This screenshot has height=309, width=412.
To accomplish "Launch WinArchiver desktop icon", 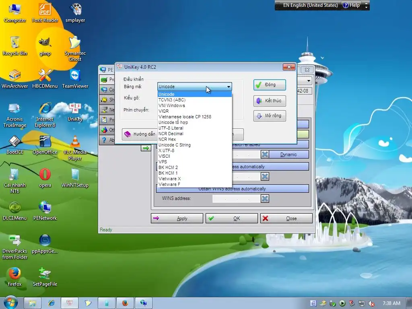I will 15,78.
